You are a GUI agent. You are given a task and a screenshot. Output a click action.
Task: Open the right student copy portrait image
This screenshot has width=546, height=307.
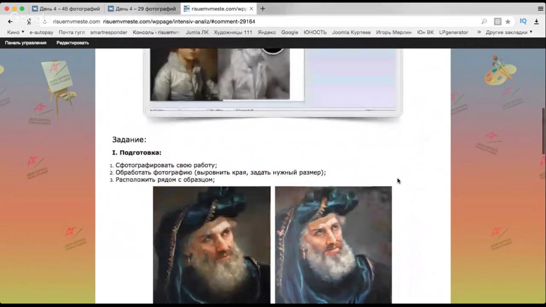[x=333, y=245]
